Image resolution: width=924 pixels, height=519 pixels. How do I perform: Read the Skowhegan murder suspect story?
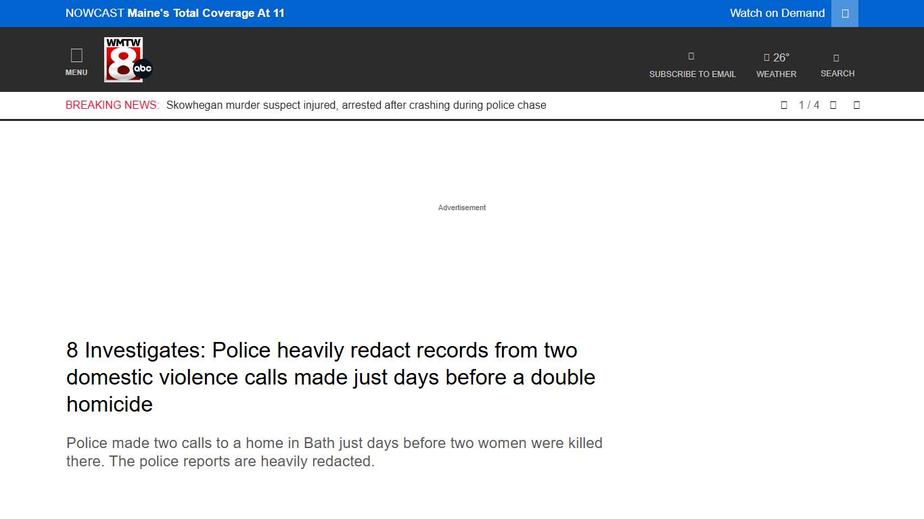point(356,105)
